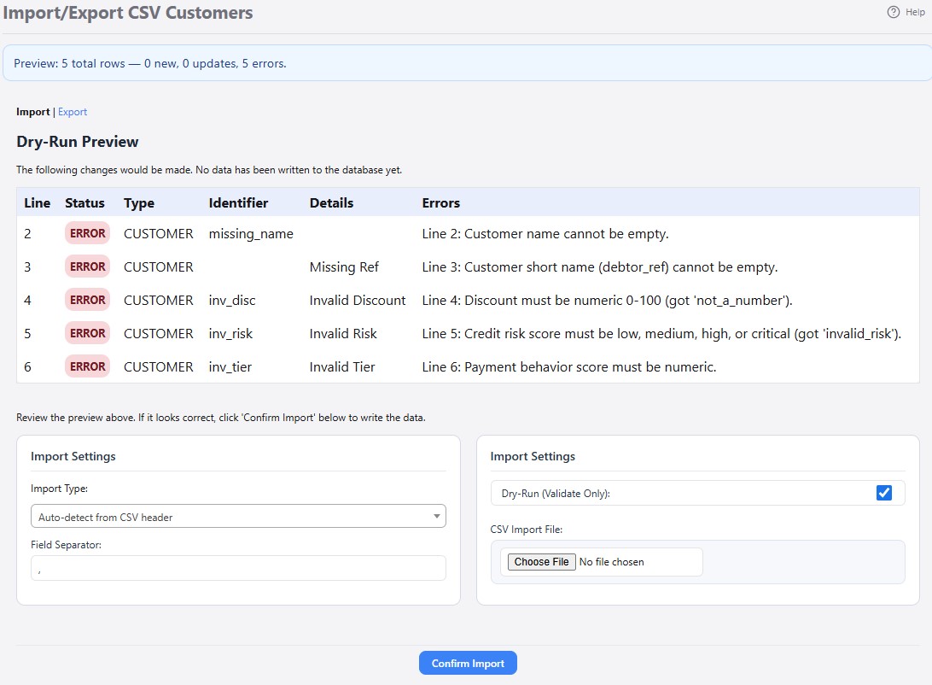The width and height of the screenshot is (932, 685).
Task: Click the ERROR badge on line 6
Action: point(87,367)
